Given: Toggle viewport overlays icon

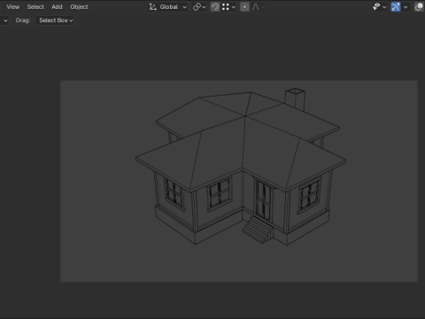Looking at the screenshot, I should (419, 7).
